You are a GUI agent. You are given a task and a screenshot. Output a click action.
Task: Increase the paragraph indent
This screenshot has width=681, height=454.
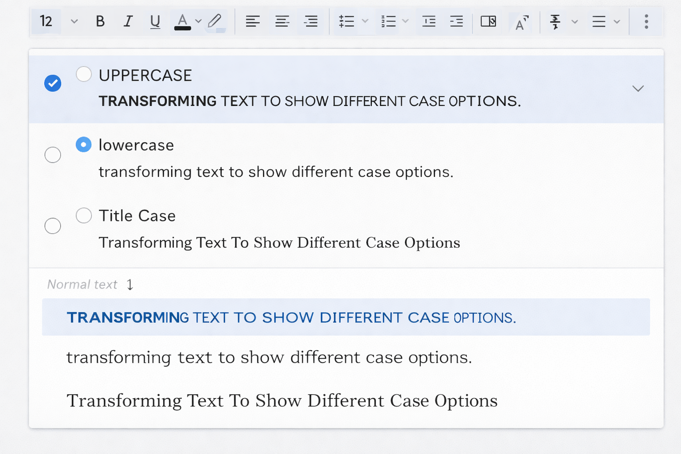(457, 21)
